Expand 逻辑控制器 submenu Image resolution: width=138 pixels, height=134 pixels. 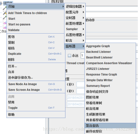(75, 6)
